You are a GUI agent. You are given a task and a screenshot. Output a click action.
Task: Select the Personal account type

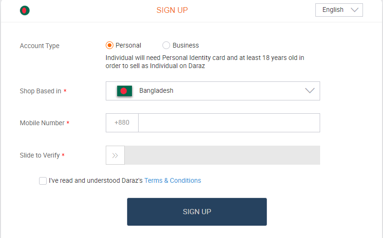click(110, 46)
